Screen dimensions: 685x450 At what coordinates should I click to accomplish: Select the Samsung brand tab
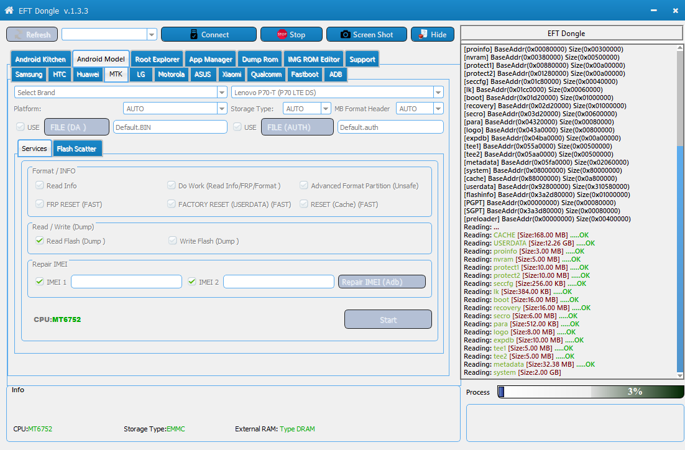click(29, 74)
